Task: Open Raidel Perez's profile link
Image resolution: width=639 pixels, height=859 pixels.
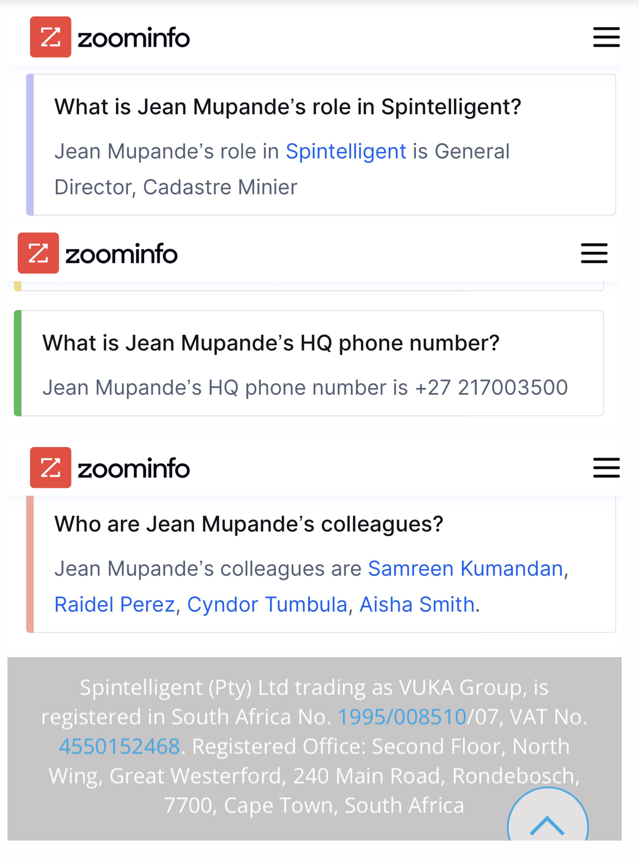Action: point(115,604)
